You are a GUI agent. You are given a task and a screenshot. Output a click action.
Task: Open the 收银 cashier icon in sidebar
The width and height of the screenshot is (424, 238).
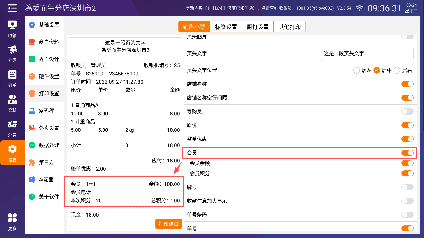click(12, 29)
